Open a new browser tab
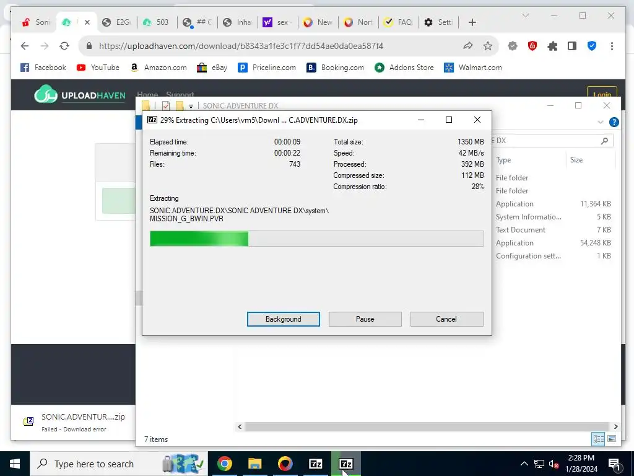 tap(472, 22)
